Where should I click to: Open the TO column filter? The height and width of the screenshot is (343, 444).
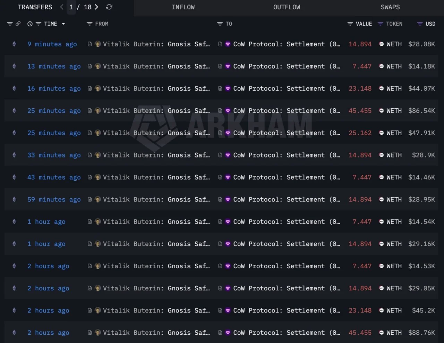(x=220, y=24)
